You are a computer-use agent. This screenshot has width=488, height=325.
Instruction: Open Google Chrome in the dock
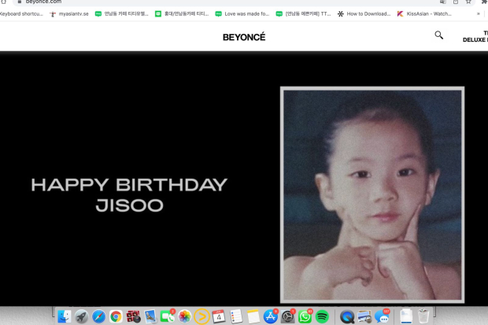pyautogui.click(x=116, y=316)
